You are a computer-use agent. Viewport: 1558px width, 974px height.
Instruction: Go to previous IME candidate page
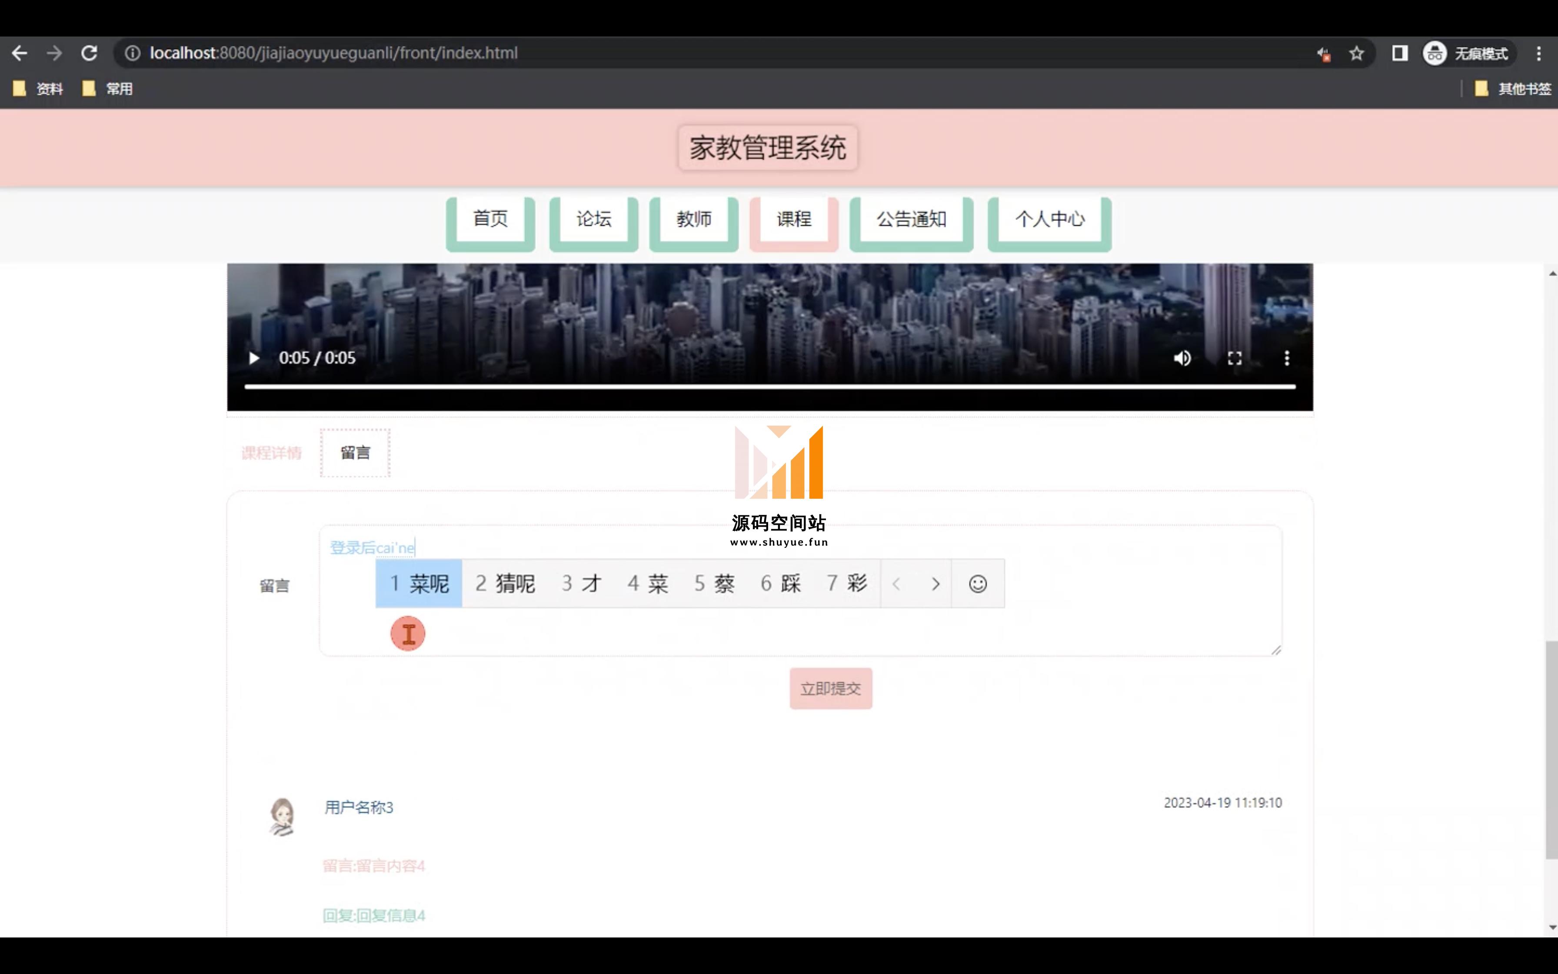(x=896, y=584)
